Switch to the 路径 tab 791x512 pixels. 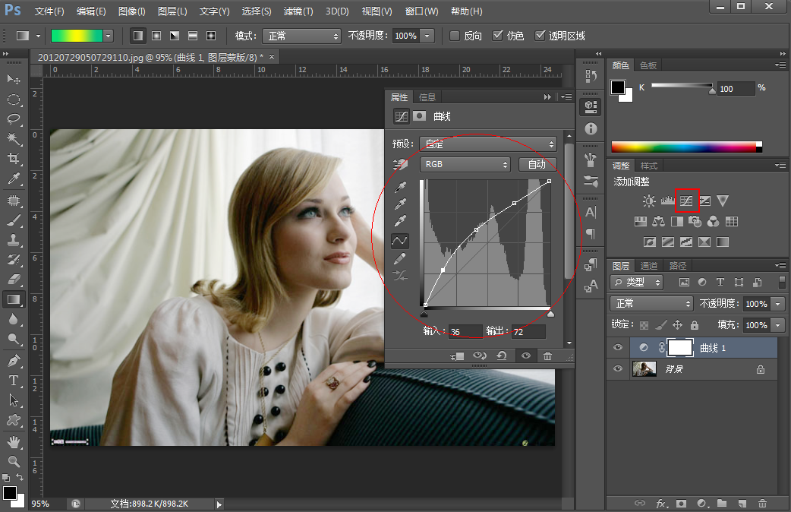677,266
